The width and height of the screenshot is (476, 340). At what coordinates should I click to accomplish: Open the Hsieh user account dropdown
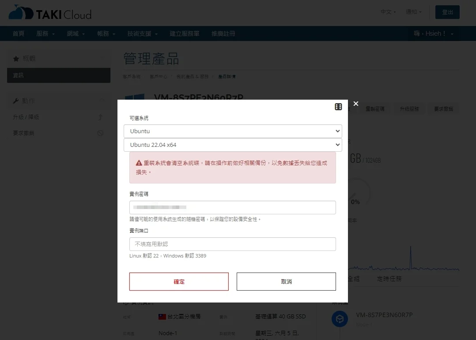tap(434, 34)
